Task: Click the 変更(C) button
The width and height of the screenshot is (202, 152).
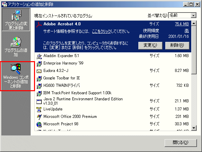Action: click(150, 46)
